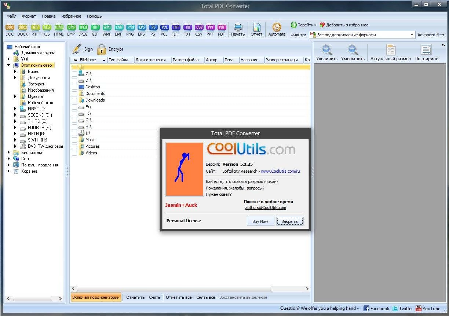The width and height of the screenshot is (449, 316).
Task: Convert to PNG format icon
Action: point(130,29)
